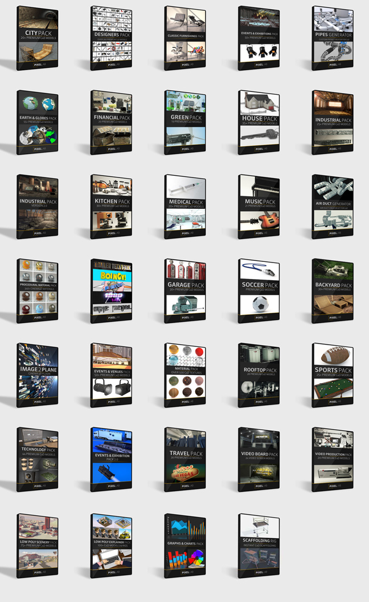Viewport: 369px width, 602px height.
Task: Choose the Backyard Pack box
Action: (333, 290)
